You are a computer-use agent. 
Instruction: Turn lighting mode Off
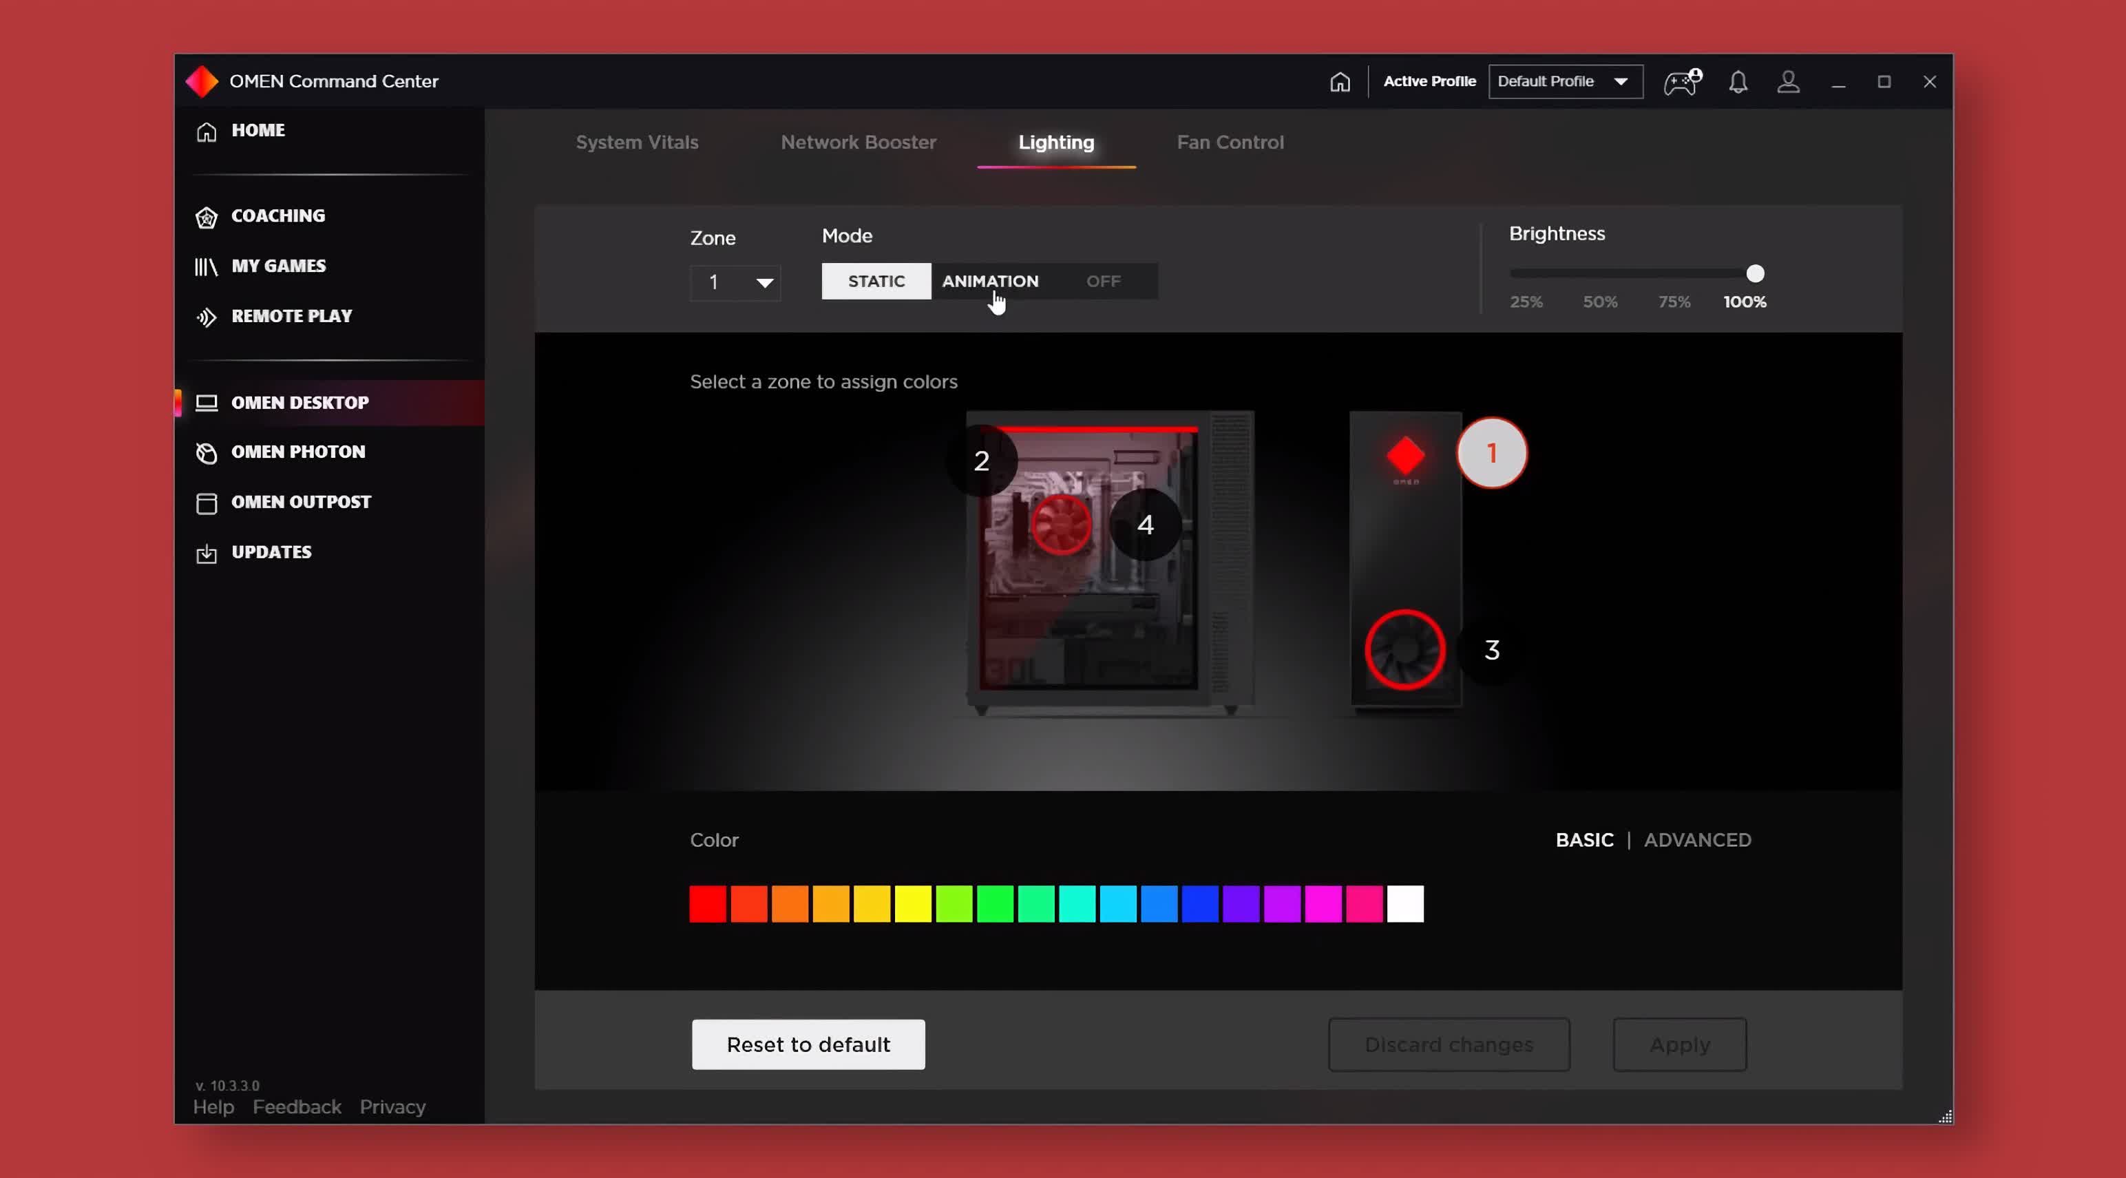[x=1103, y=282]
